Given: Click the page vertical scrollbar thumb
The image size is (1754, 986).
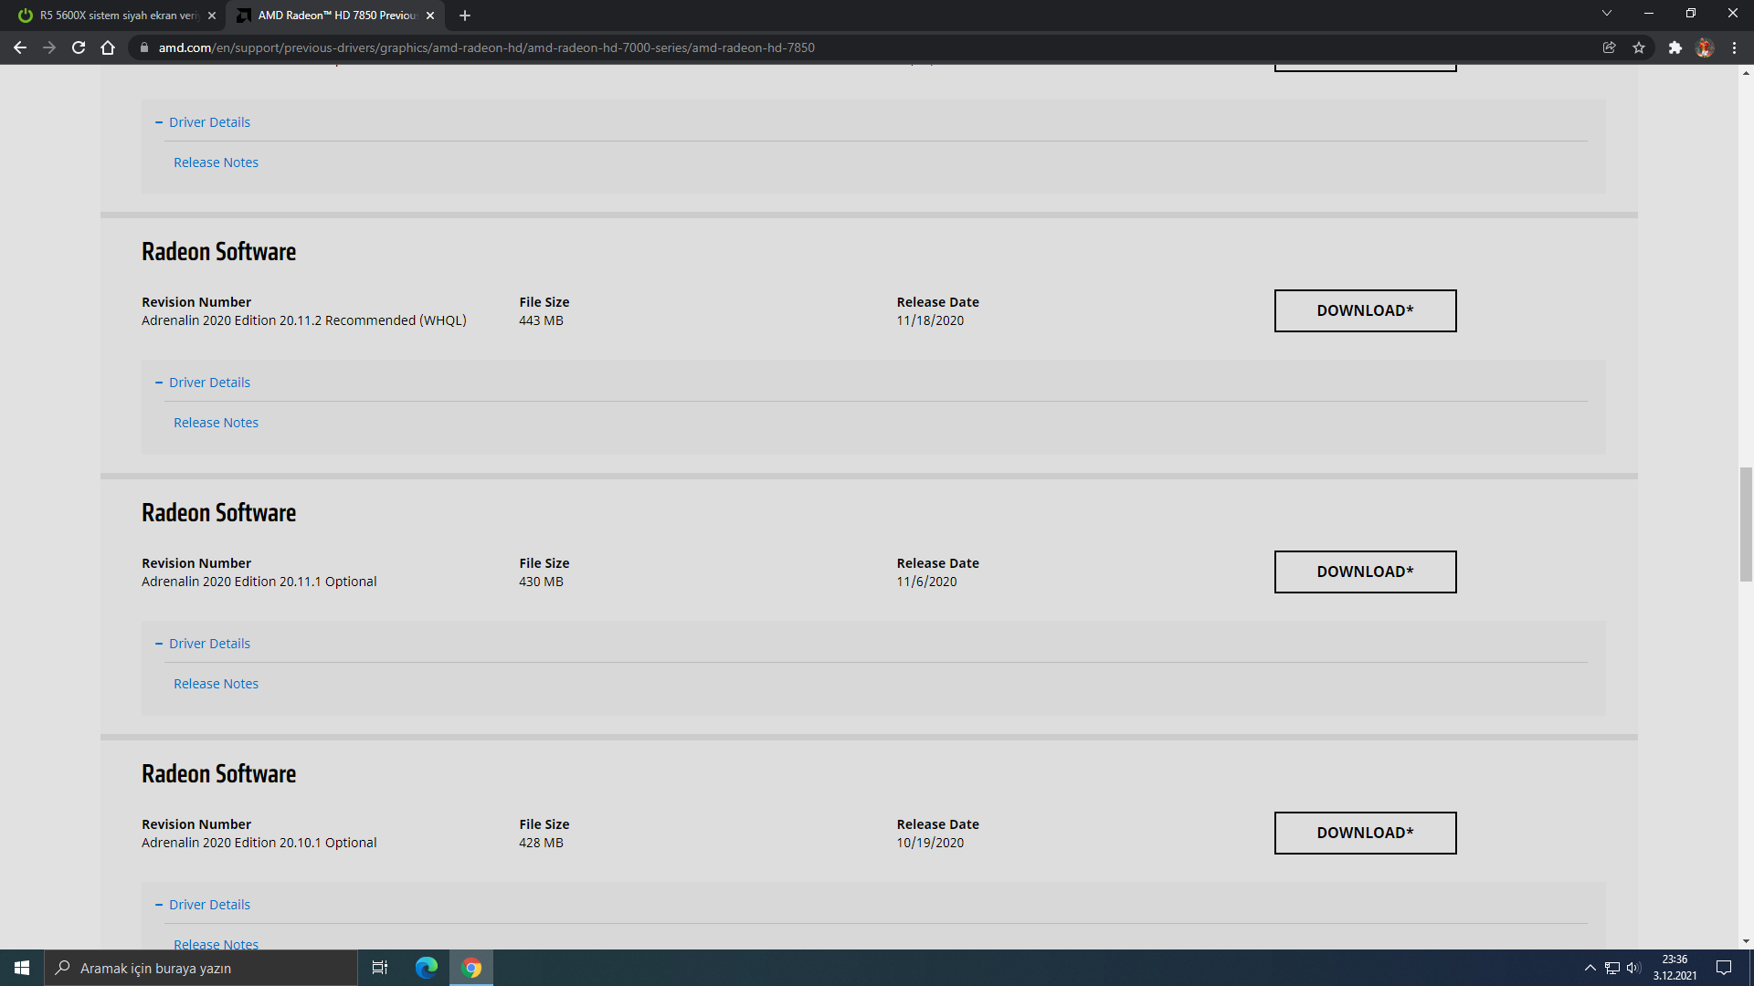Looking at the screenshot, I should (x=1746, y=524).
